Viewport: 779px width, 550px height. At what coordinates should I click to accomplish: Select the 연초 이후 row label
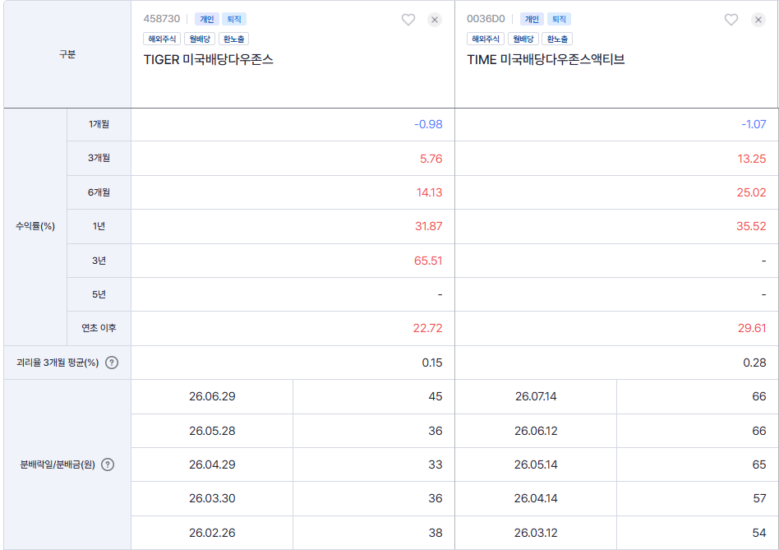tap(99, 328)
